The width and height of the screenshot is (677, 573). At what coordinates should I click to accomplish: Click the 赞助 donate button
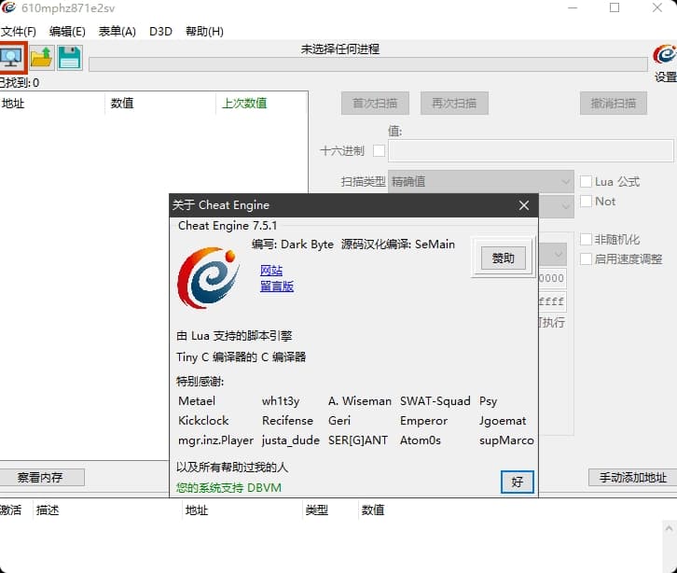coord(504,259)
